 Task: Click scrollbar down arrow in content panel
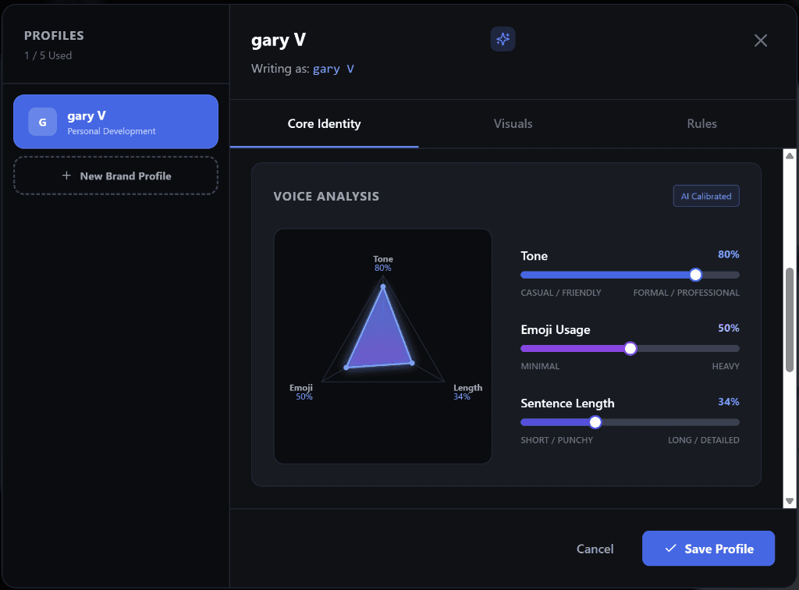pyautogui.click(x=789, y=501)
